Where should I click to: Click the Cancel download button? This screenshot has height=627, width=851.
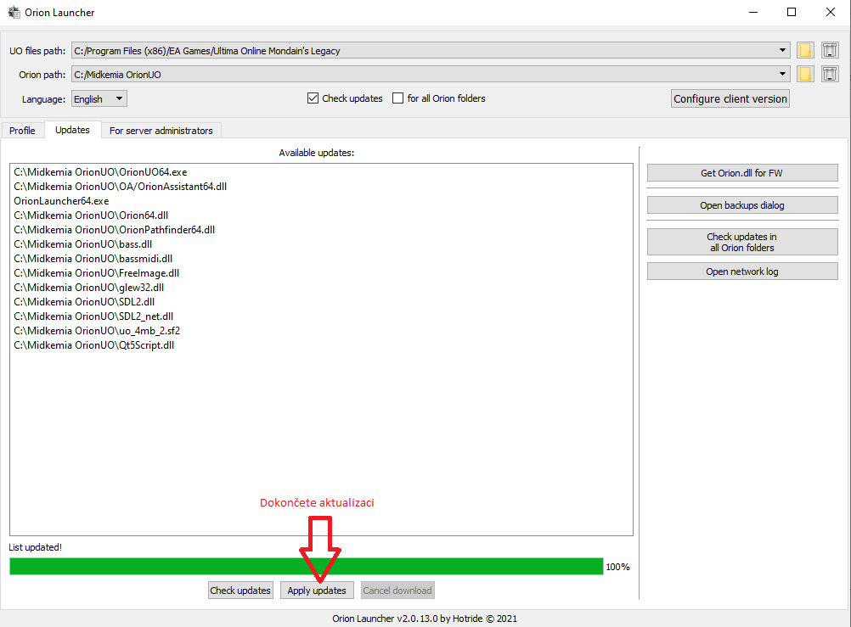click(397, 591)
